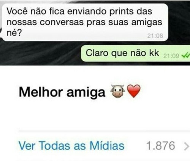Select the media count 1.876
190x161 pixels.
tap(161, 146)
